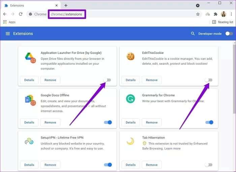Click the EditThisCookie cookie icon
This screenshot has width=236, height=172.
tap(130, 56)
